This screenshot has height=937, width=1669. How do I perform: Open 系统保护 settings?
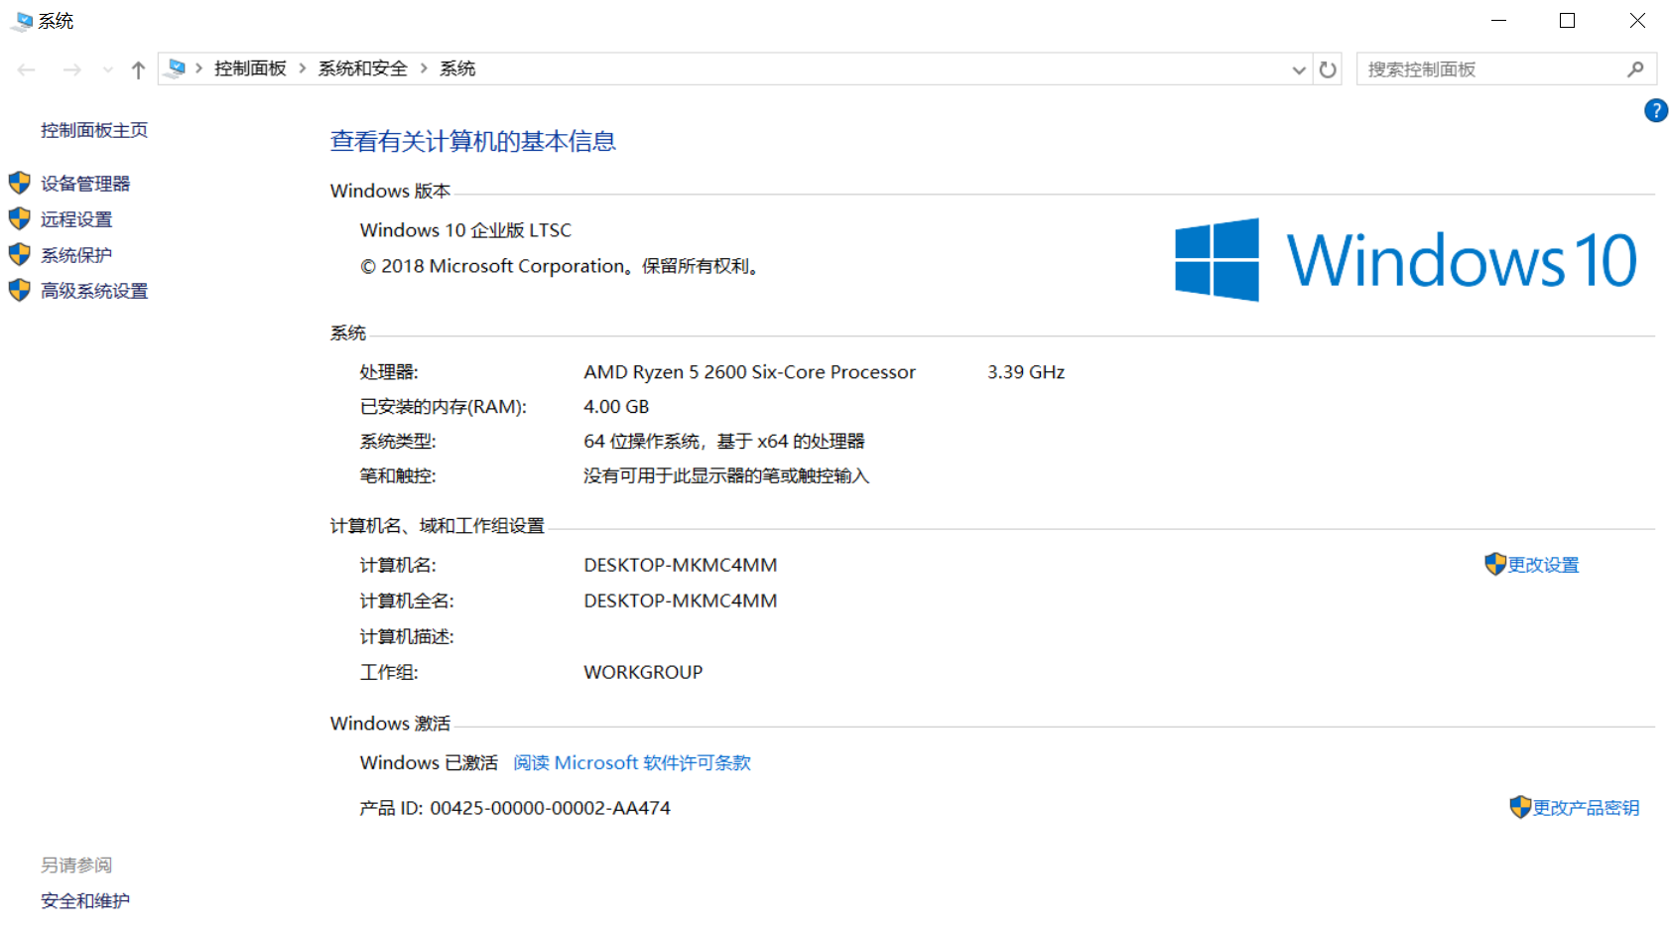coord(75,254)
